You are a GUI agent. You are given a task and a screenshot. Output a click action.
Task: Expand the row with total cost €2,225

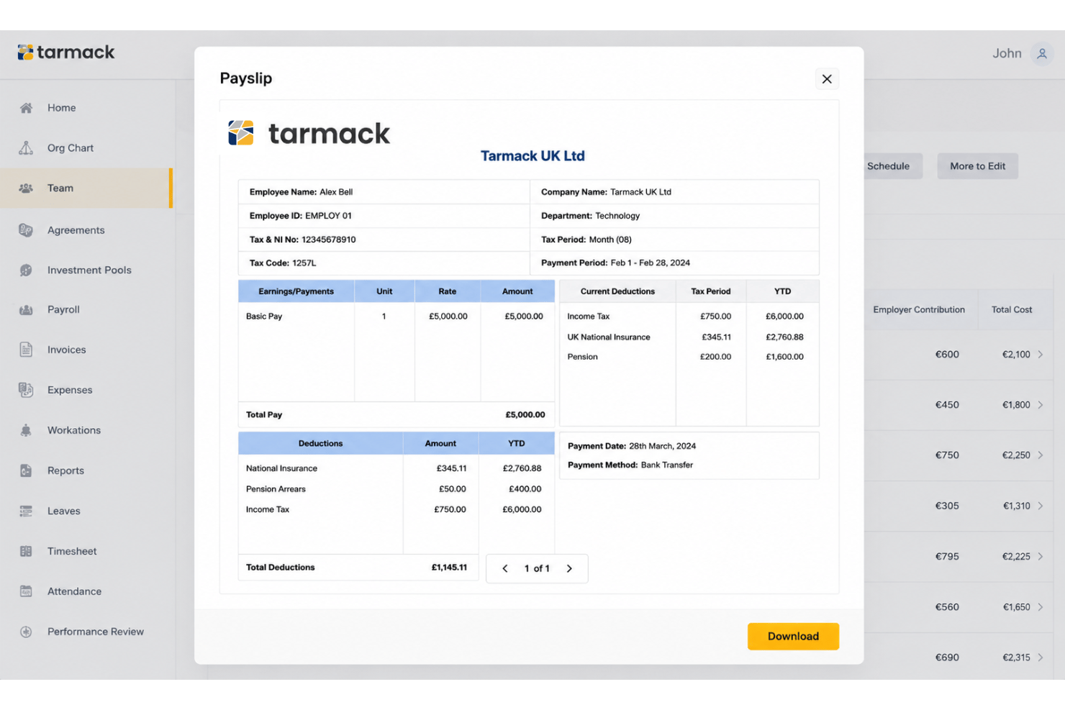point(1041,557)
